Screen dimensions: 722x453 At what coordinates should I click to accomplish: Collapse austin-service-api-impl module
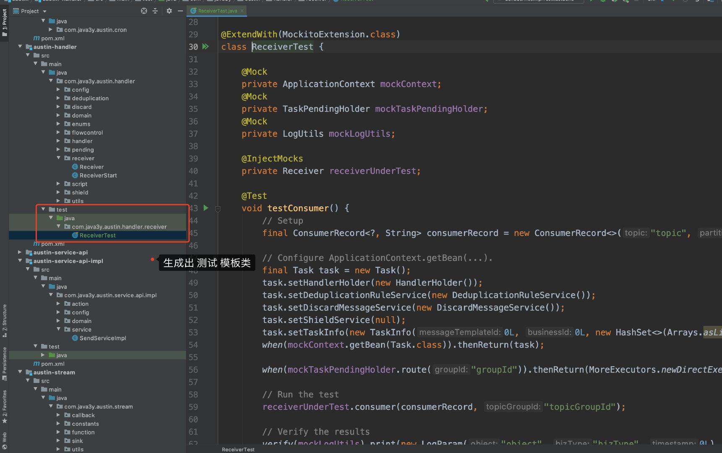(x=20, y=260)
